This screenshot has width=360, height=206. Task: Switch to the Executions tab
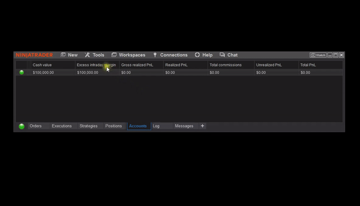62,126
